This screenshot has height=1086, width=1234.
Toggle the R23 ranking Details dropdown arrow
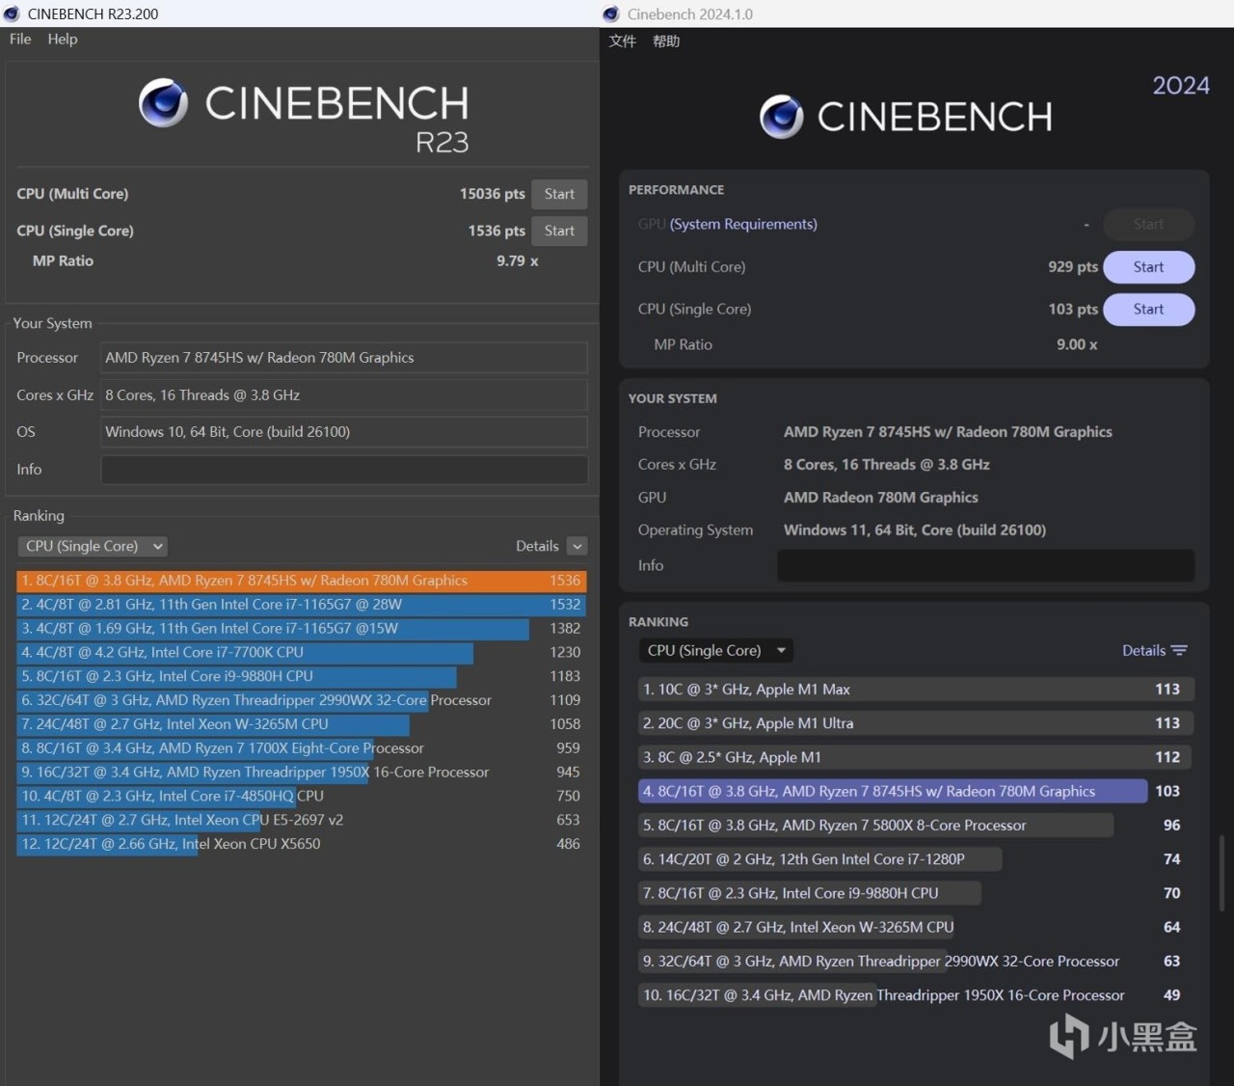click(x=577, y=546)
